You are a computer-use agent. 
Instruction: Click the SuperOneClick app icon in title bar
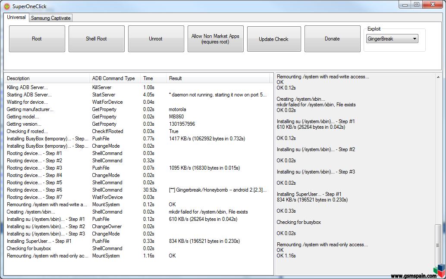click(7, 6)
